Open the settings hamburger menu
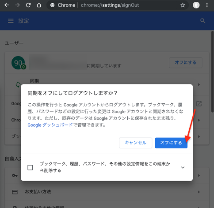 tap(11, 21)
